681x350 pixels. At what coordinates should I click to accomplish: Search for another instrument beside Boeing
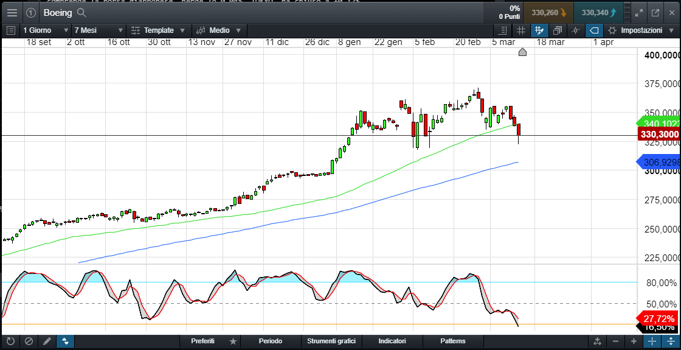(x=81, y=13)
